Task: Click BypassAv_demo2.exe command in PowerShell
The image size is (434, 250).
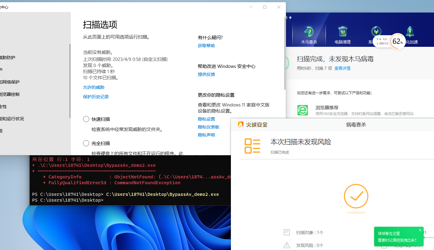Action: (x=162, y=194)
